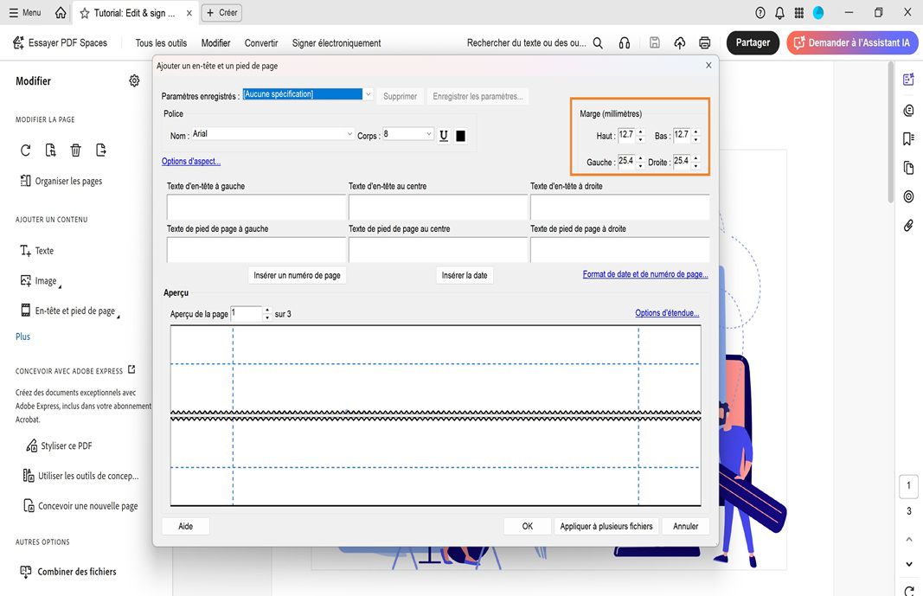Decrease the Bas margin value
Viewport: 923px width, 596px height.
click(695, 139)
